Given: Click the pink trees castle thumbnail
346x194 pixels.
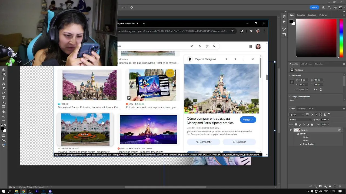Looking at the screenshot, I should (x=89, y=85).
